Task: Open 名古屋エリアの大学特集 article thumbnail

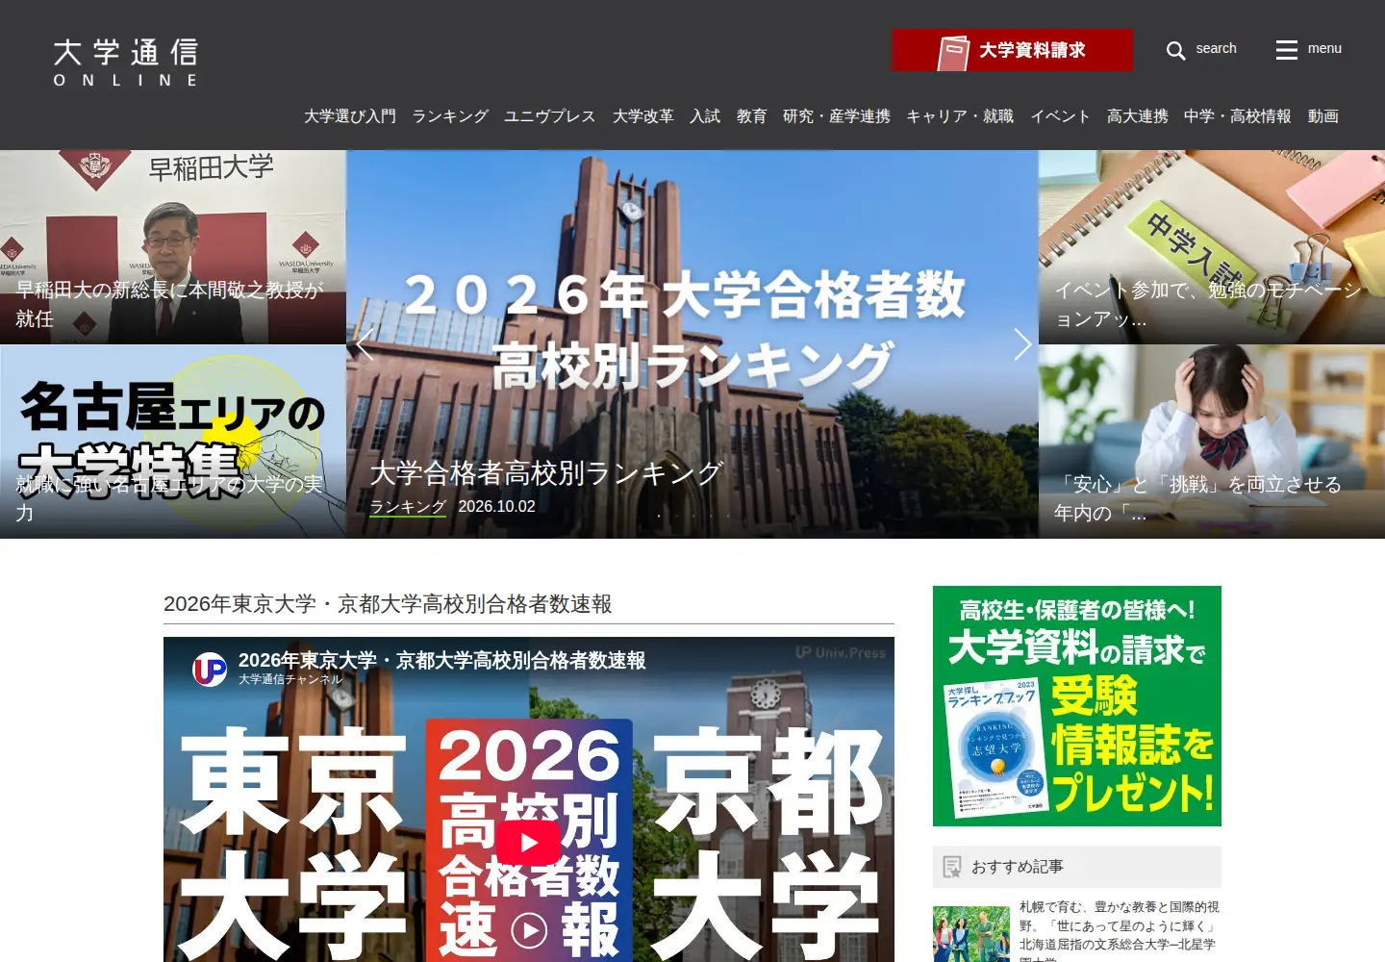Action: click(173, 442)
